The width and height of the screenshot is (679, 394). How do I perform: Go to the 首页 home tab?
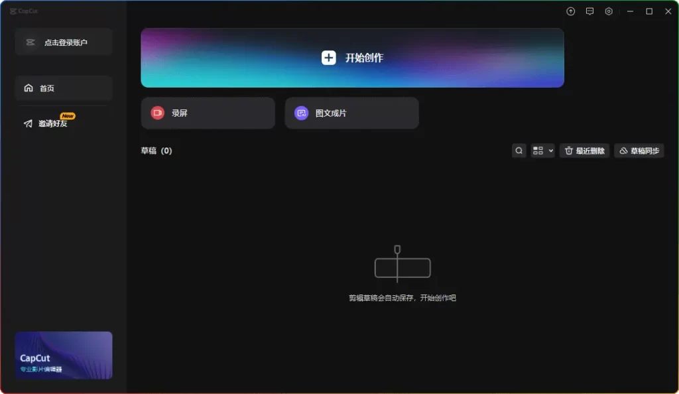pos(64,88)
